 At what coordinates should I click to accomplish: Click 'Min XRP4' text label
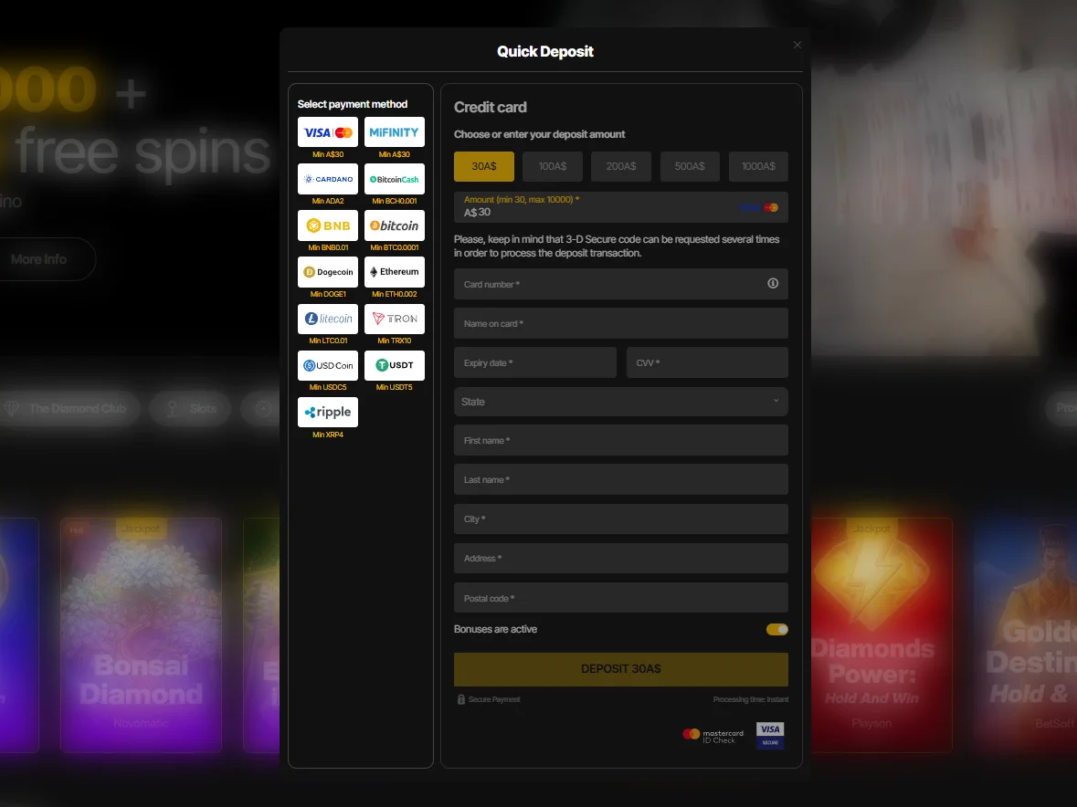point(328,435)
